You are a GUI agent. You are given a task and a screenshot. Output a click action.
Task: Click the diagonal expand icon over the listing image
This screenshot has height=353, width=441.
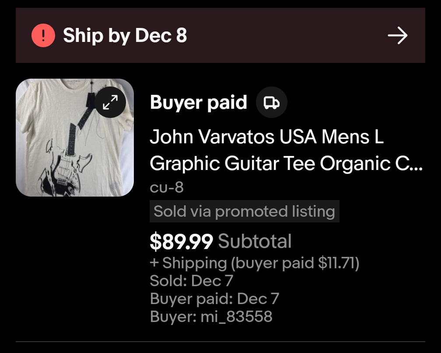[110, 102]
